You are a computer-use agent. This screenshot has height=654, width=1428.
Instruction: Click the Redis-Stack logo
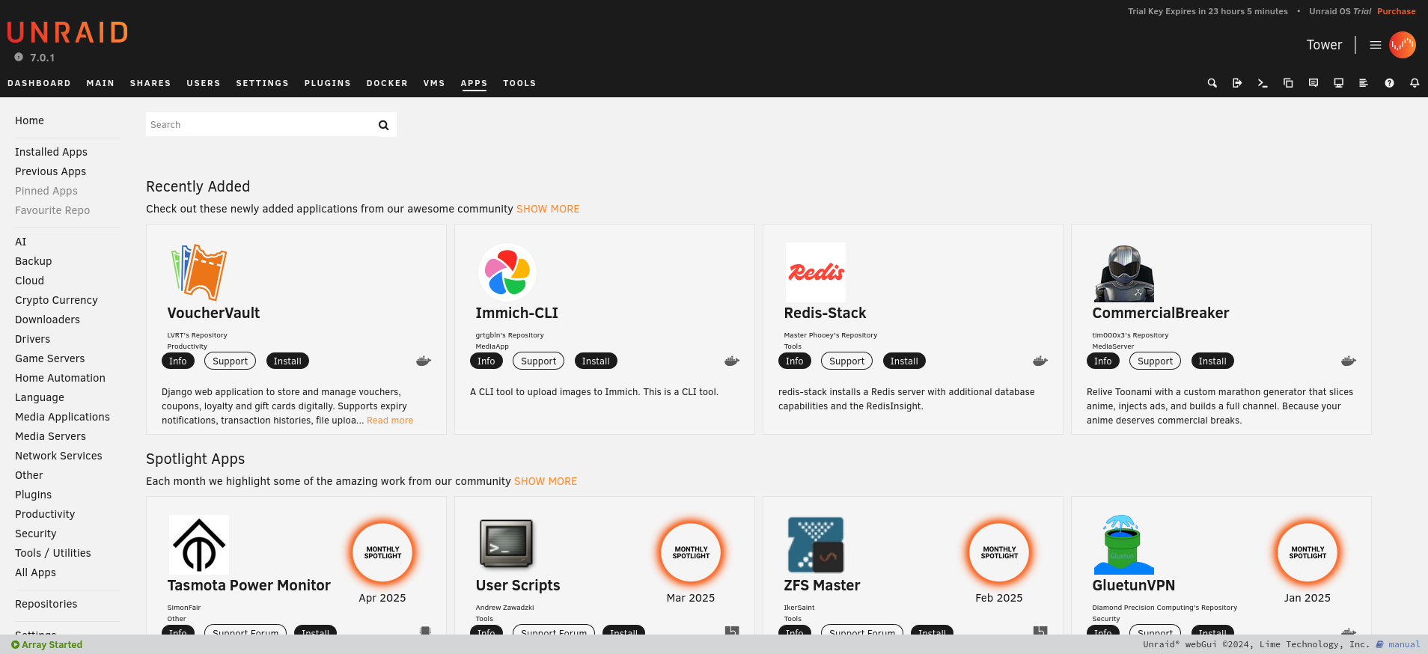pos(816,272)
